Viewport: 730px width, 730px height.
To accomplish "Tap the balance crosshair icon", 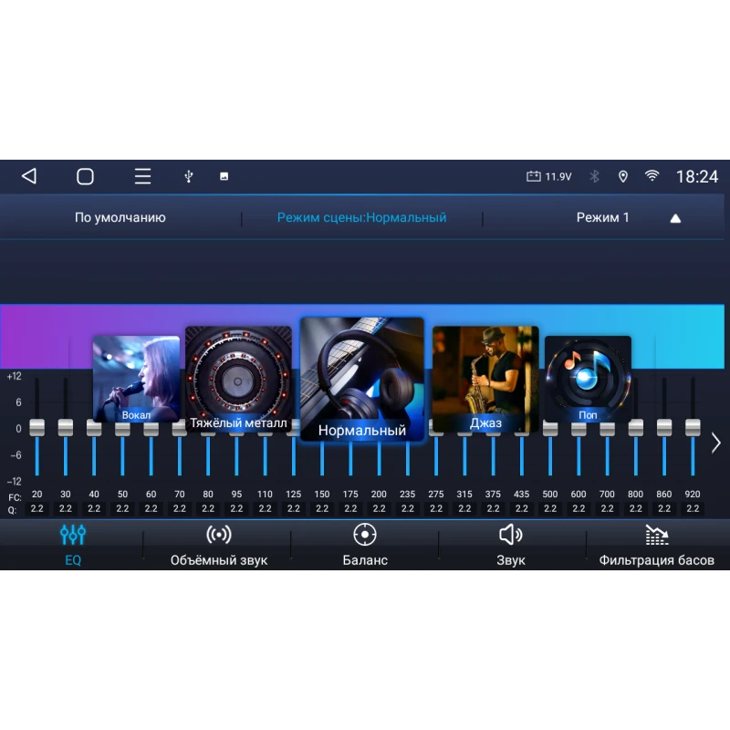I will click(365, 535).
